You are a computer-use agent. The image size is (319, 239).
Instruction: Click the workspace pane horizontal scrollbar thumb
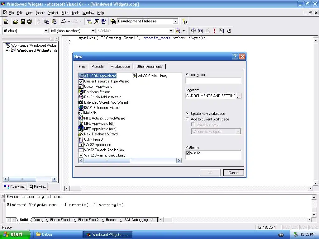click(x=22, y=179)
